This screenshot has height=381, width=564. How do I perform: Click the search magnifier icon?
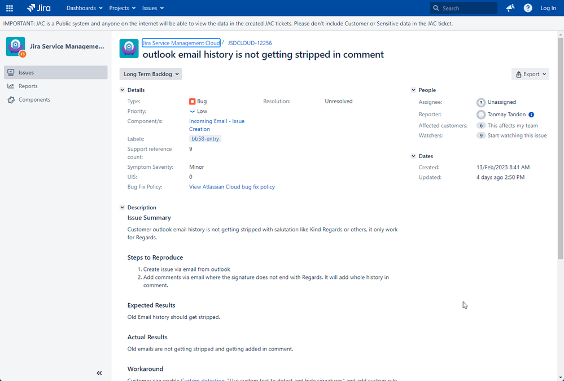tap(436, 8)
